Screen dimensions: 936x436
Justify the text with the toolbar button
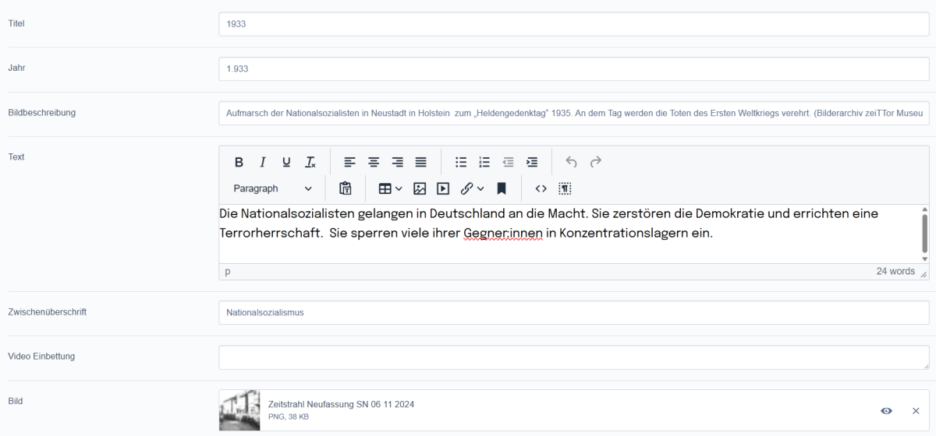421,162
